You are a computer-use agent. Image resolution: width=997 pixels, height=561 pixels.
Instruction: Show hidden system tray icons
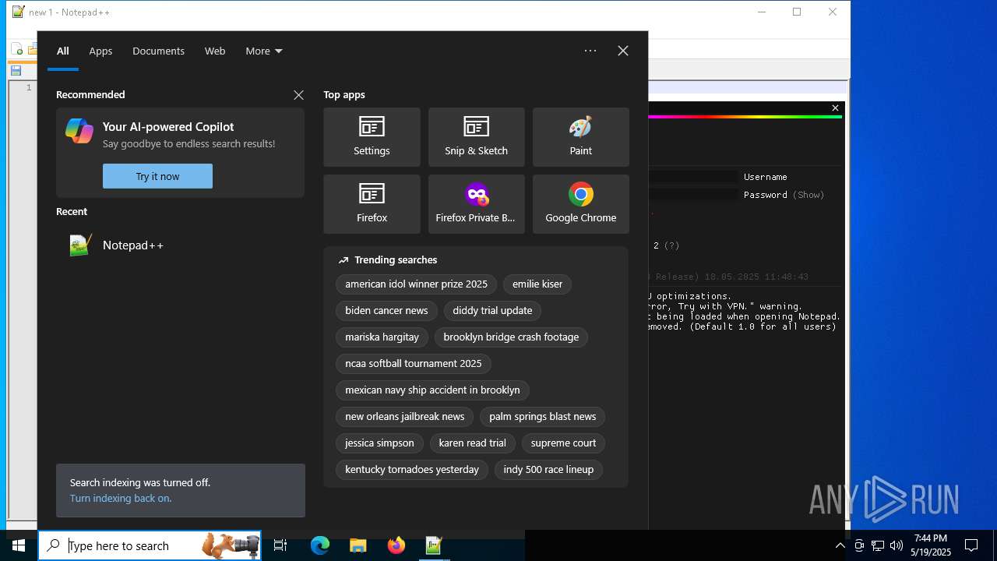point(840,545)
